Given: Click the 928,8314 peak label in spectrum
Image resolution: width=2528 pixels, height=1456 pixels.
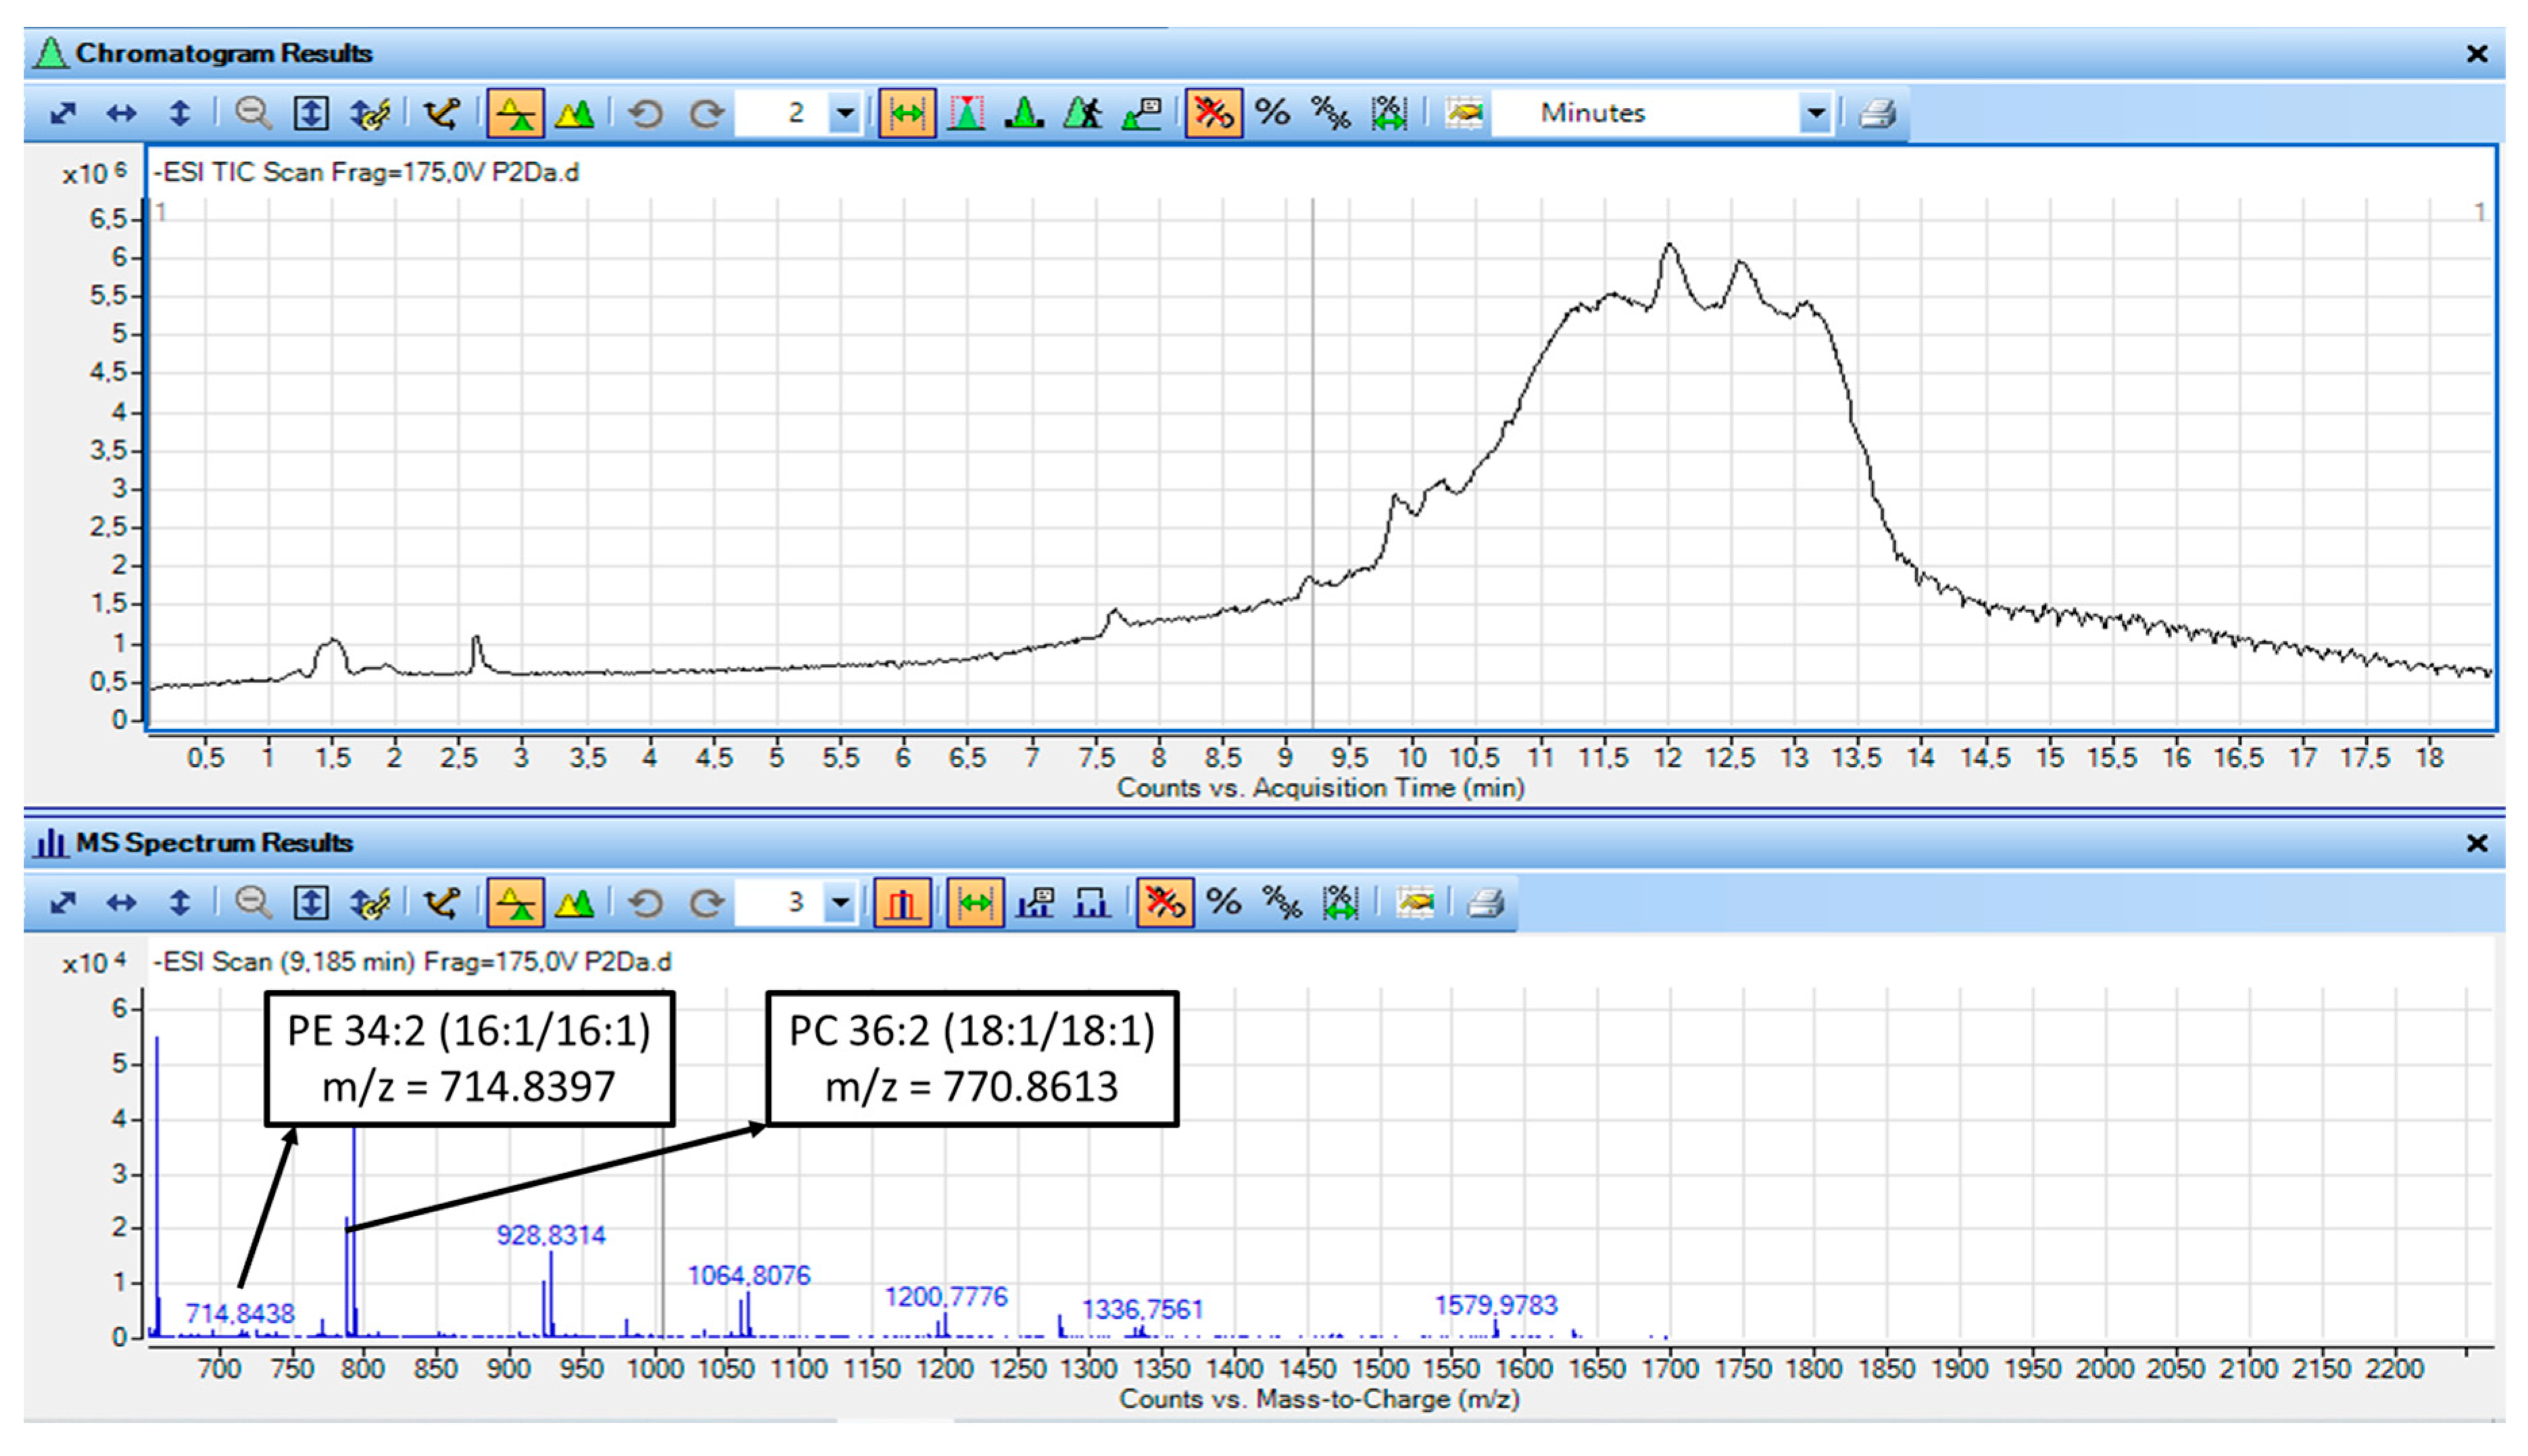Looking at the screenshot, I should point(551,1235).
